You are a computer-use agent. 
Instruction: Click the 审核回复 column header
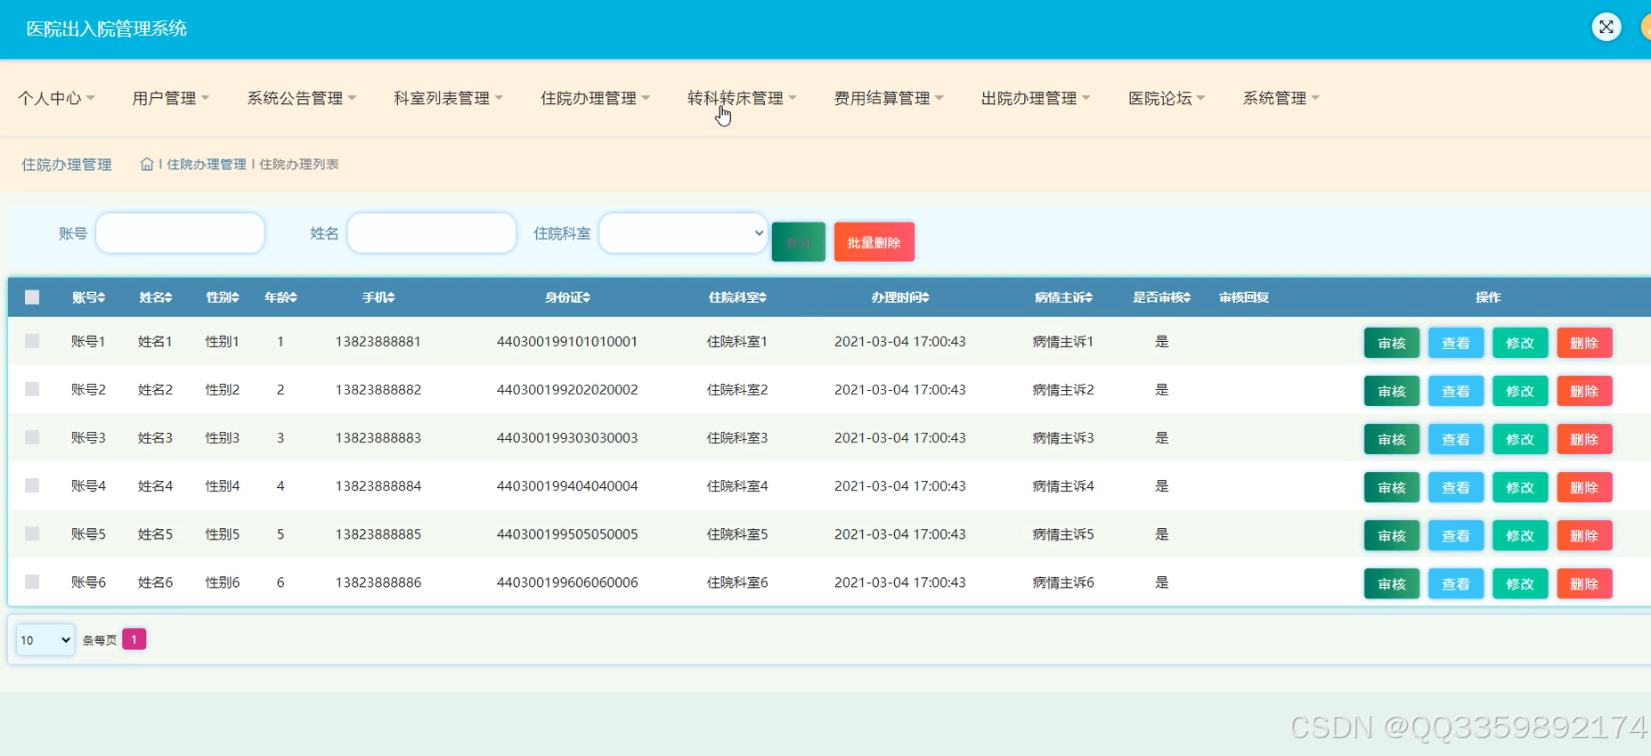(1244, 297)
